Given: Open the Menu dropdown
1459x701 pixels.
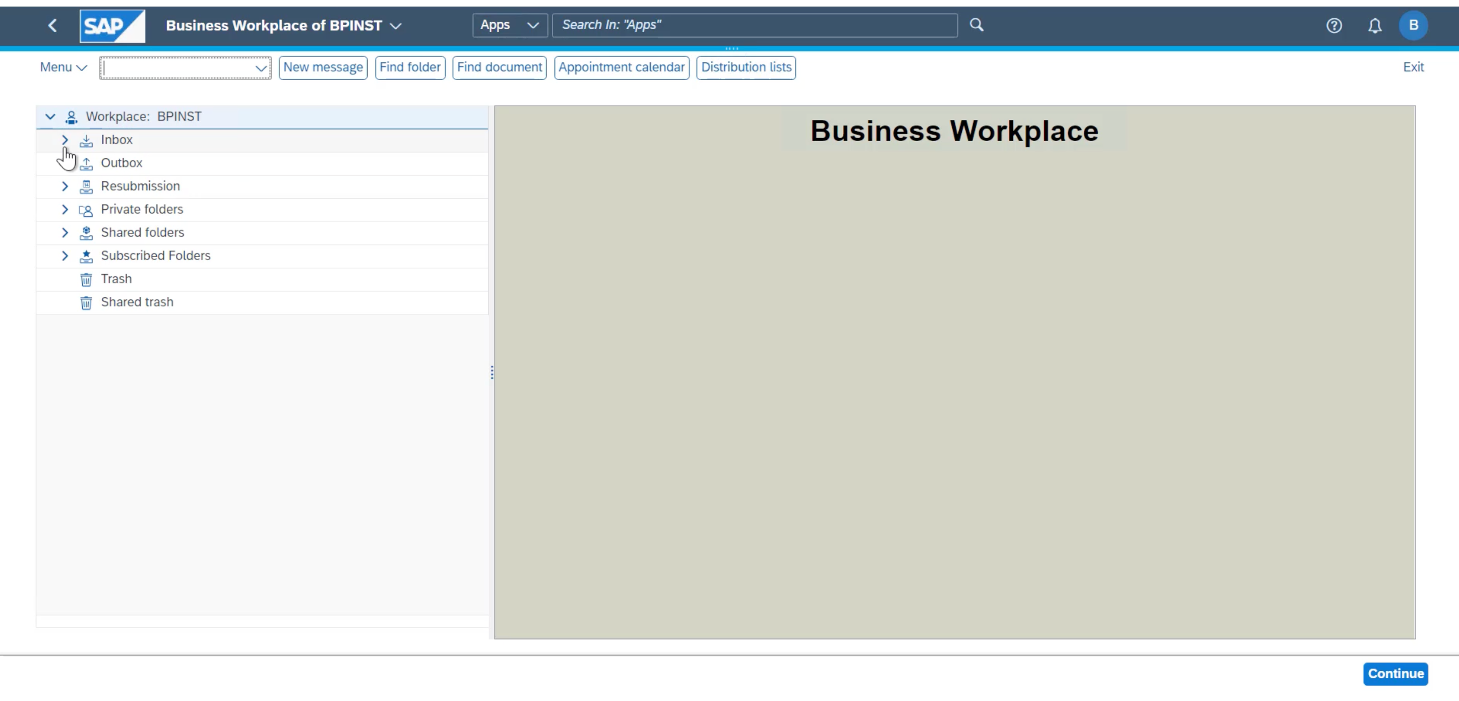Looking at the screenshot, I should (63, 68).
